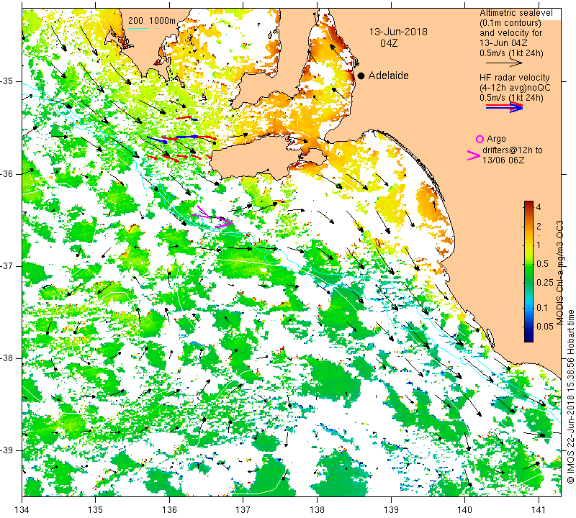Screen dimensions: 576x518
Task: Click the 'Altimetric sealevel' legend heading
Action: (516, 13)
